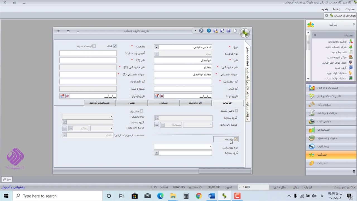Toggle the 'لیست سیاه' checkbox
This screenshot has height=201, width=357.
pos(94,46)
